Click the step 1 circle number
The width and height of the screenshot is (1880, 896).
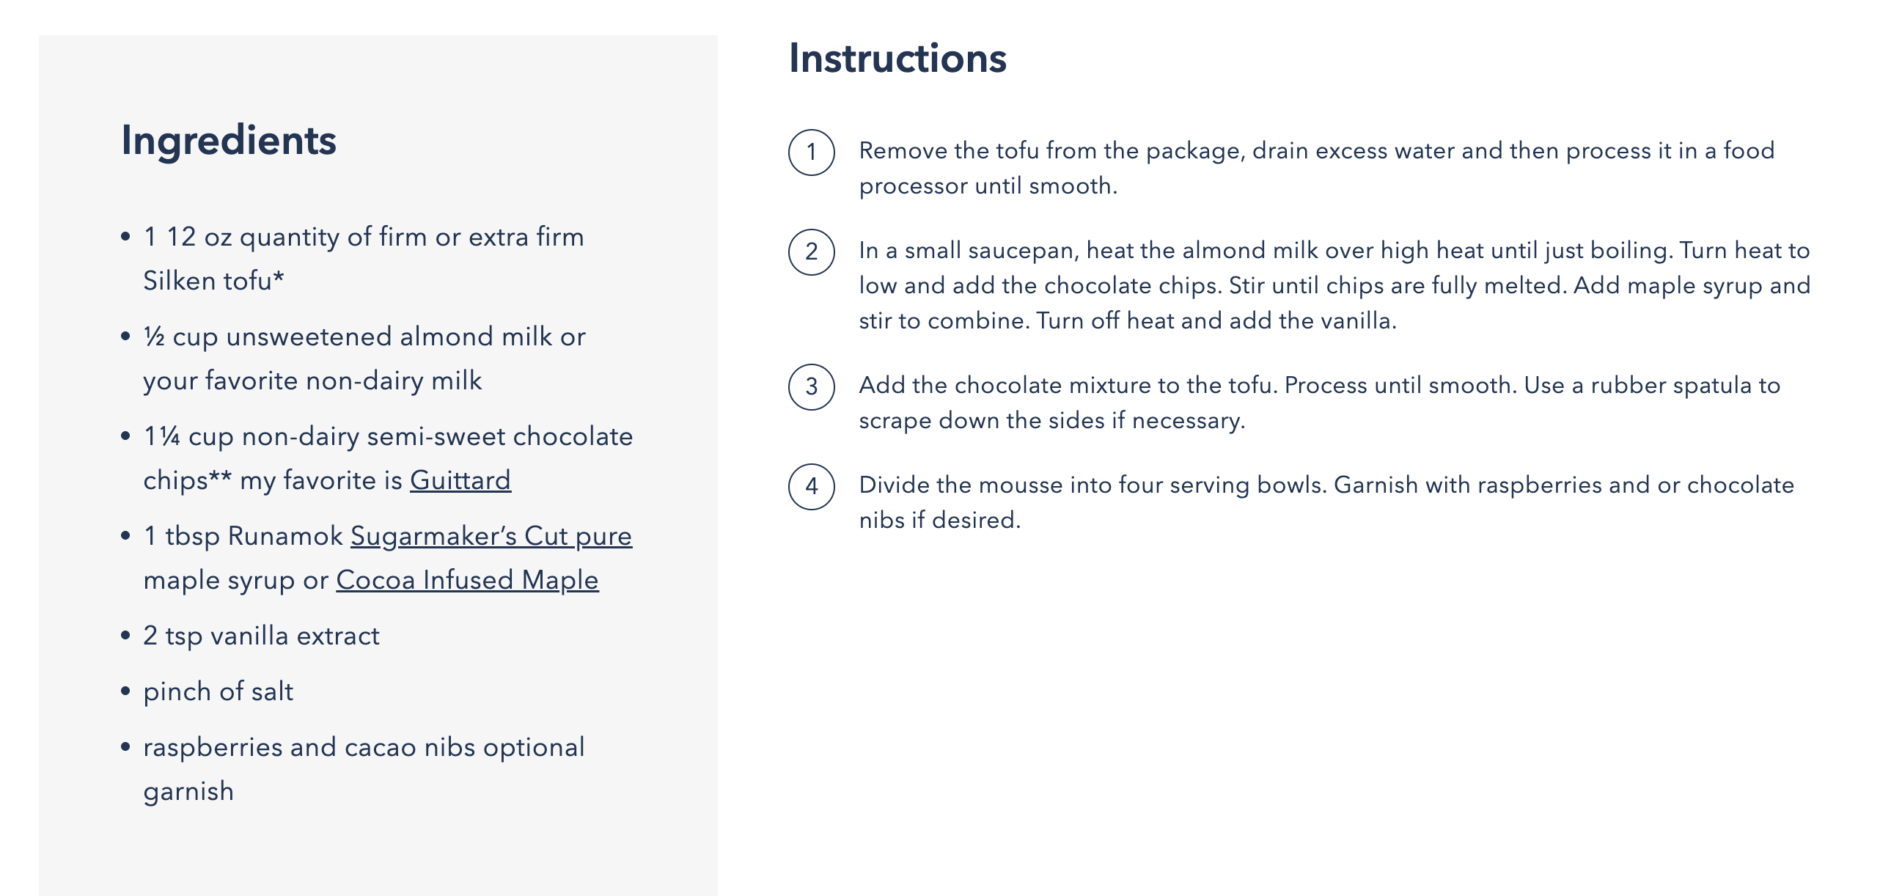(811, 153)
